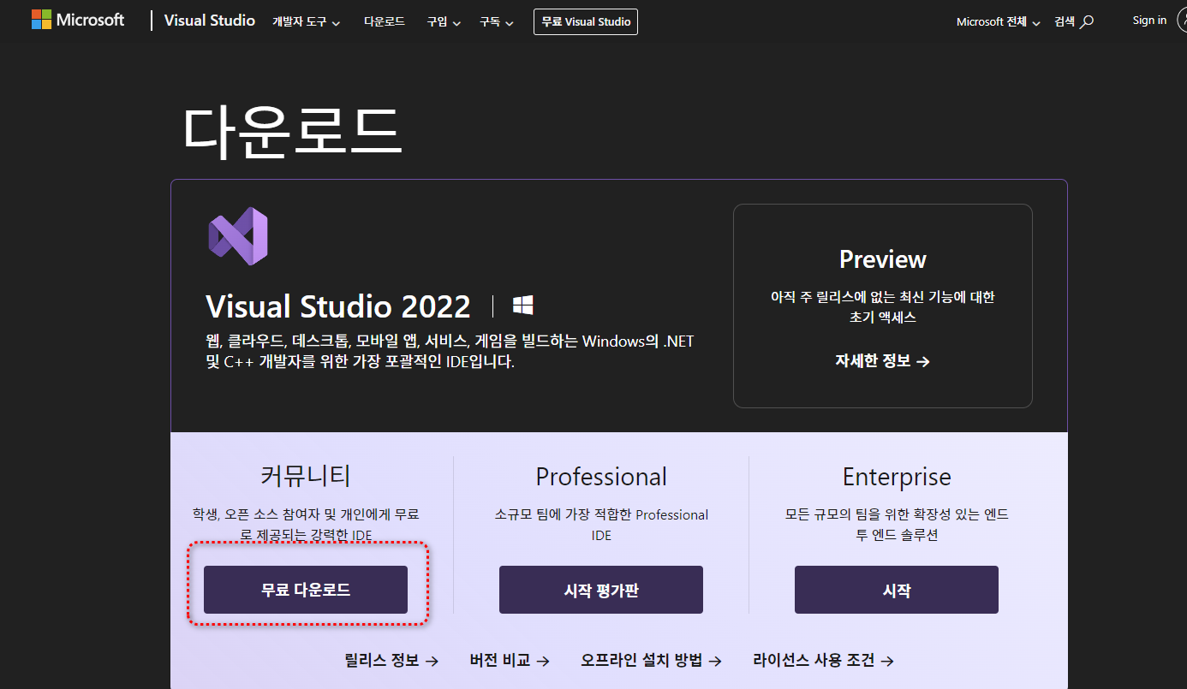This screenshot has width=1187, height=689.
Task: Go to the Visual Studio brand home link
Action: pyautogui.click(x=209, y=21)
